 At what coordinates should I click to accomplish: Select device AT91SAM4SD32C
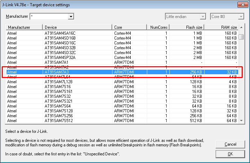[122, 52]
